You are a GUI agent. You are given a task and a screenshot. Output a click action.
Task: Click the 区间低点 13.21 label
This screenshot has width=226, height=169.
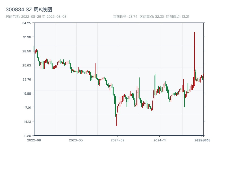[x=178, y=17]
